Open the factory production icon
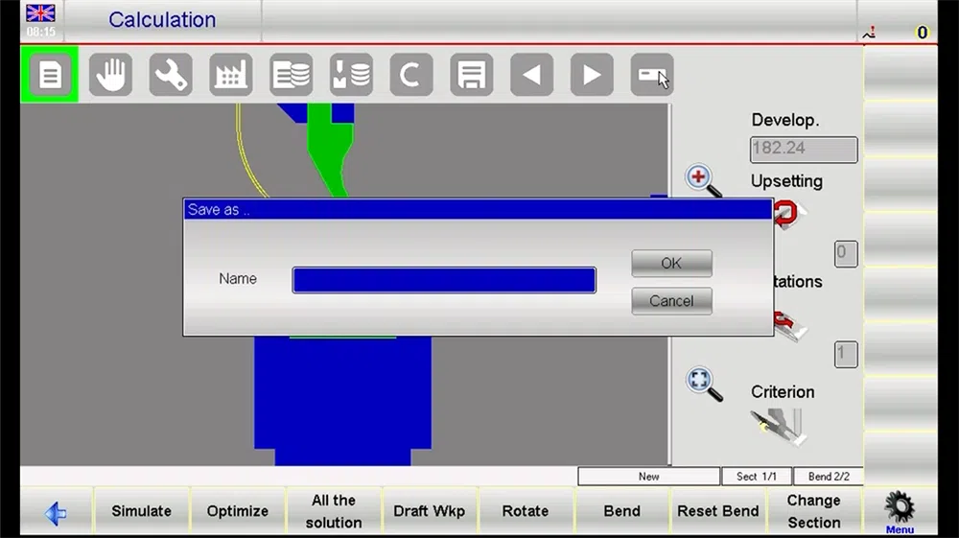This screenshot has width=959, height=538. click(230, 75)
